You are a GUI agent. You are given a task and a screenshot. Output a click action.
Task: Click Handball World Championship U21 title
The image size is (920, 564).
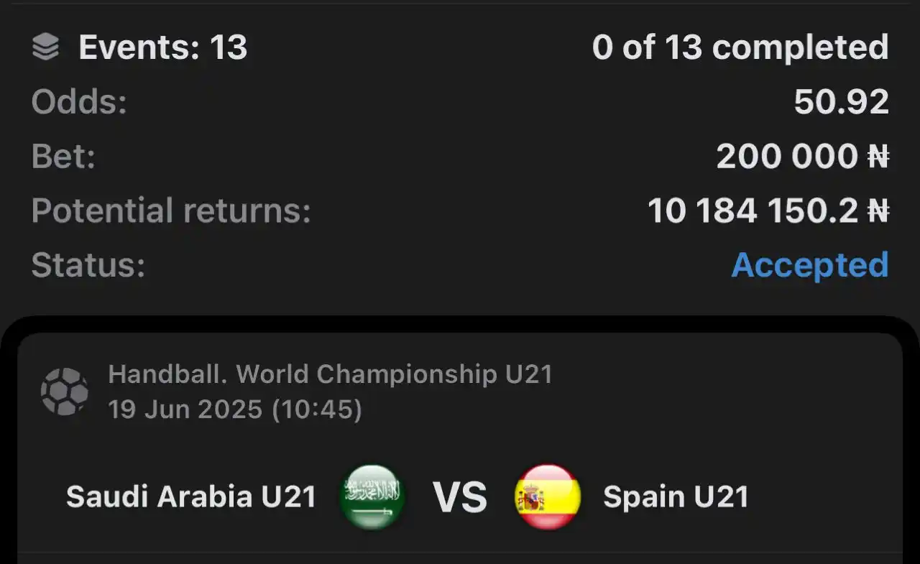click(x=330, y=374)
